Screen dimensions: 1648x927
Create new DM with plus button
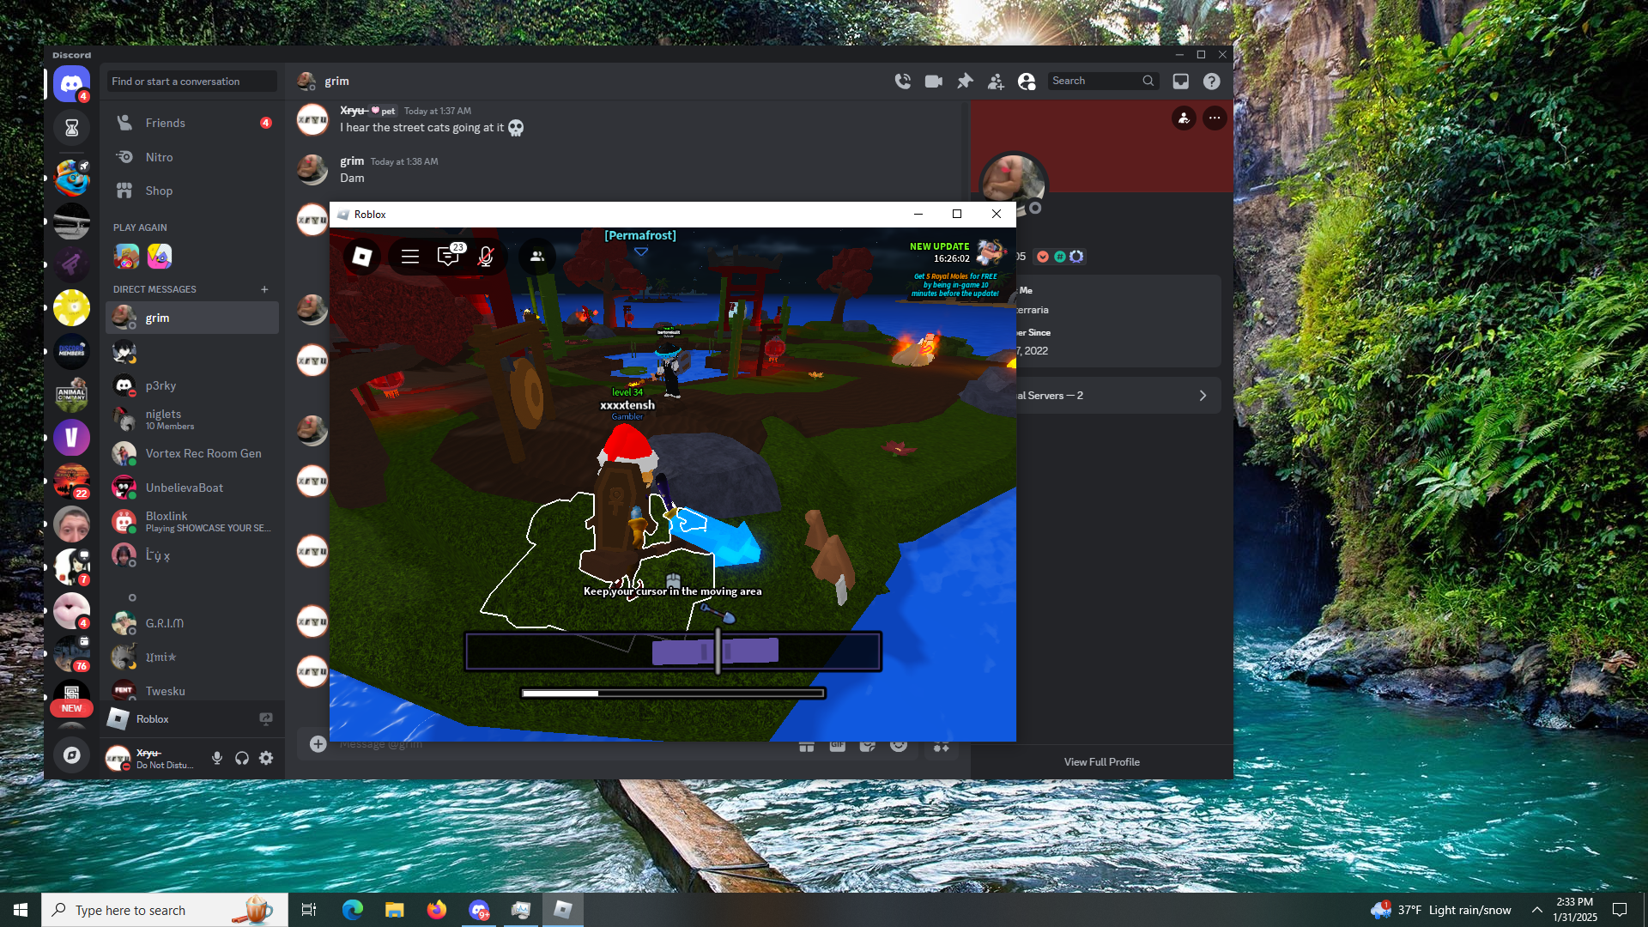tap(264, 289)
